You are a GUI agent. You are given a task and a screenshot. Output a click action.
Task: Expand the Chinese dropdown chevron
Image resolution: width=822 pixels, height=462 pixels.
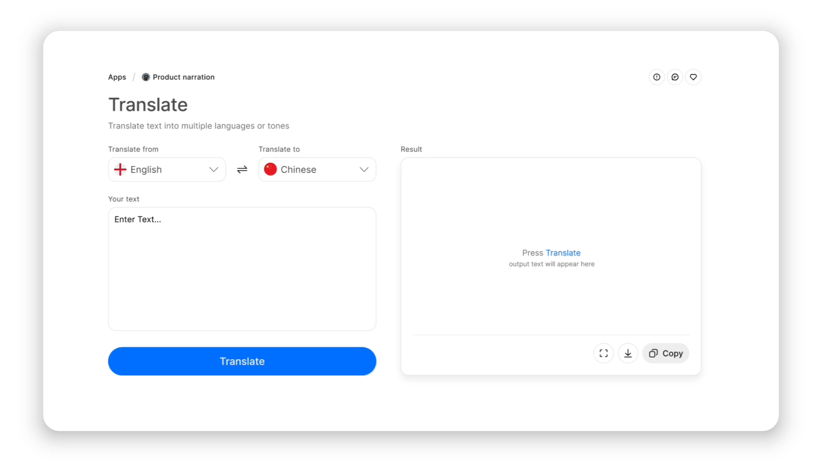363,169
